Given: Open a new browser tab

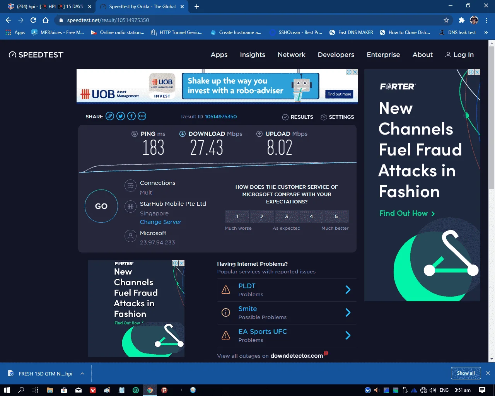Looking at the screenshot, I should (196, 7).
